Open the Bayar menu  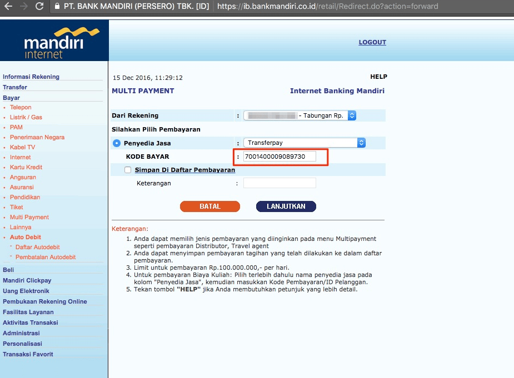[11, 98]
